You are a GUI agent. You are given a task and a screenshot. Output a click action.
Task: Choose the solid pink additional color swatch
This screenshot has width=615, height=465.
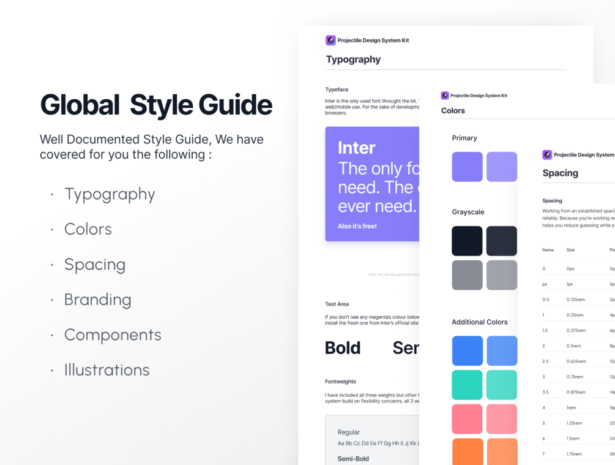coord(467,419)
